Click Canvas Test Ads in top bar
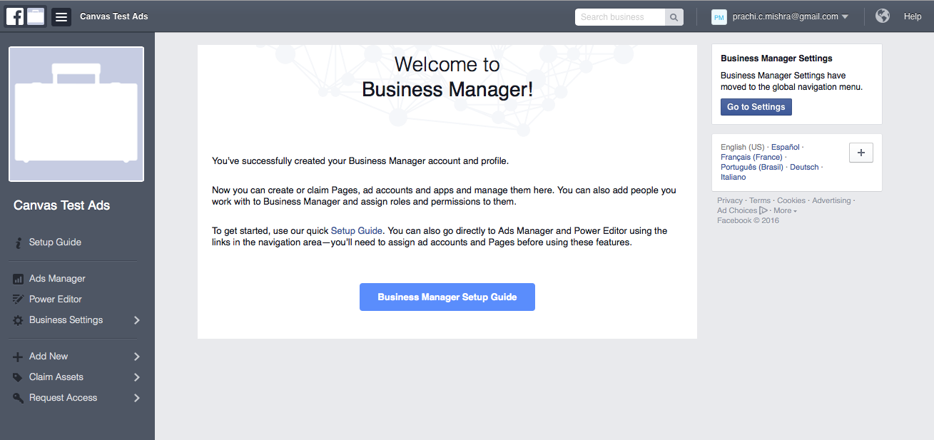 point(114,16)
